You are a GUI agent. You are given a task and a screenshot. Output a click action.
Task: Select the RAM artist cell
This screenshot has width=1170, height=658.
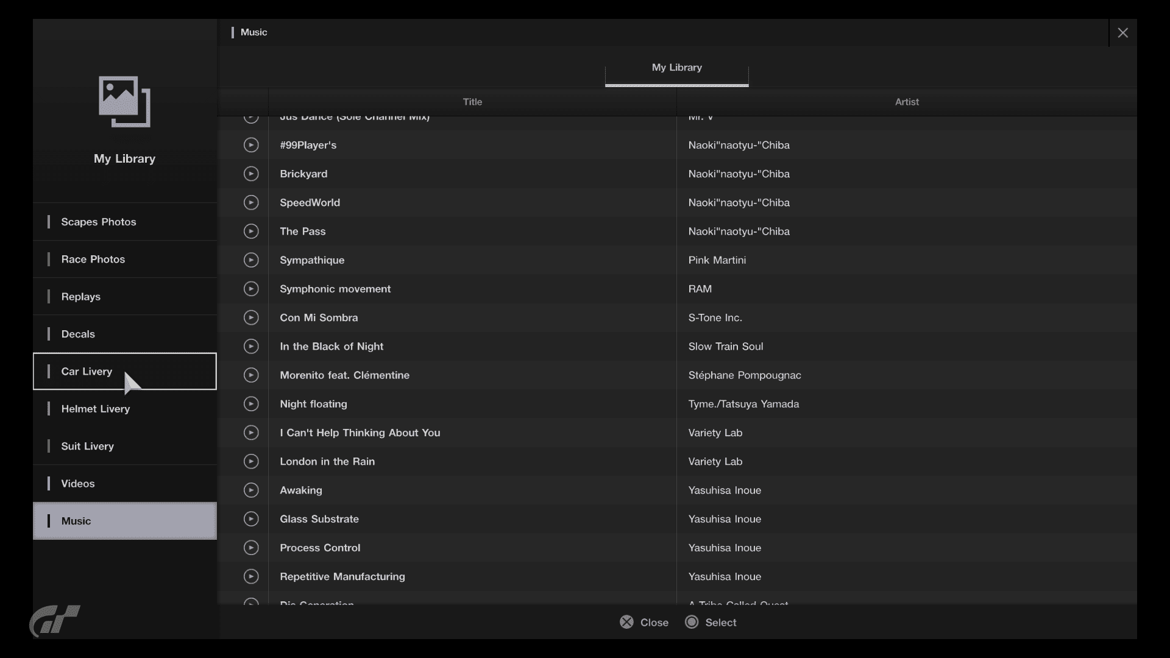click(x=907, y=289)
